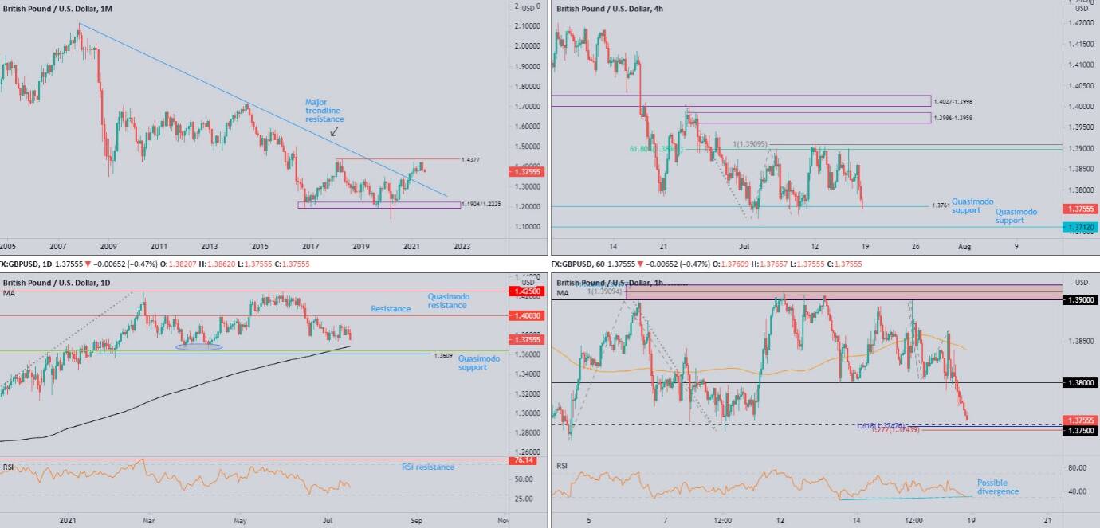The image size is (1100, 528).
Task: Click the 1.3609 level label on daily chart
Action: pyautogui.click(x=443, y=356)
